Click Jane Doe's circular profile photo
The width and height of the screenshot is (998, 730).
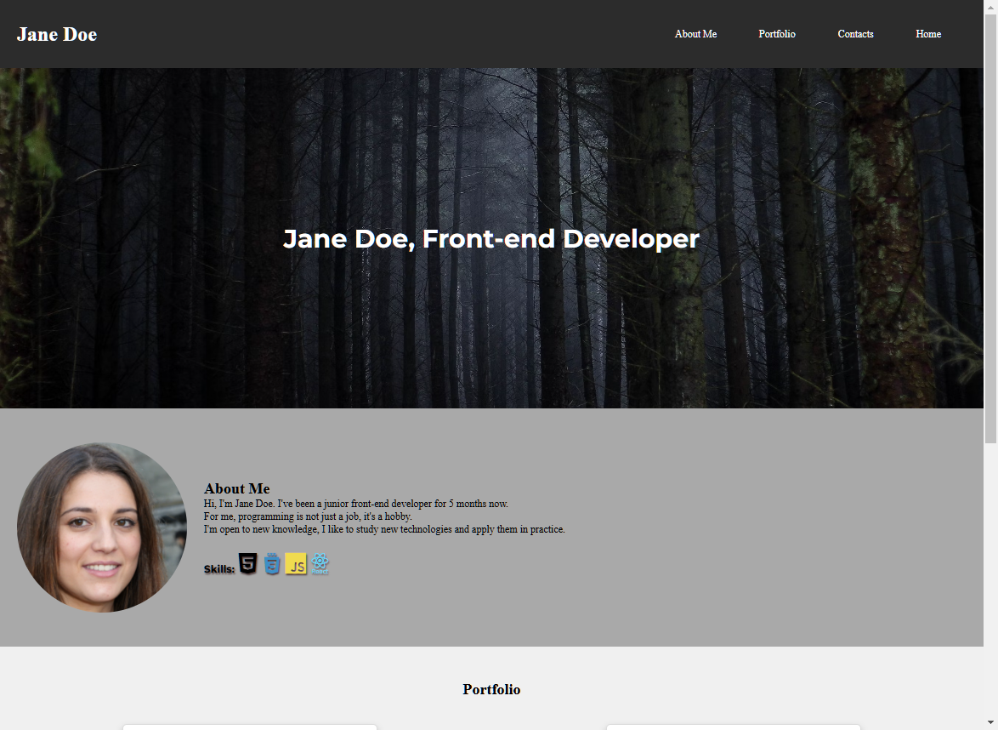click(102, 528)
